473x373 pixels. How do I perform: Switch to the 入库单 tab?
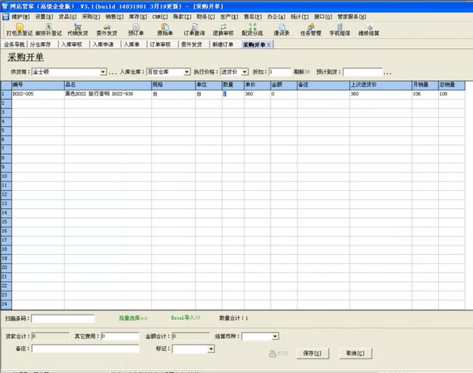132,44
